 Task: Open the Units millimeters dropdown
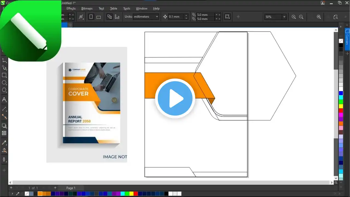click(157, 17)
